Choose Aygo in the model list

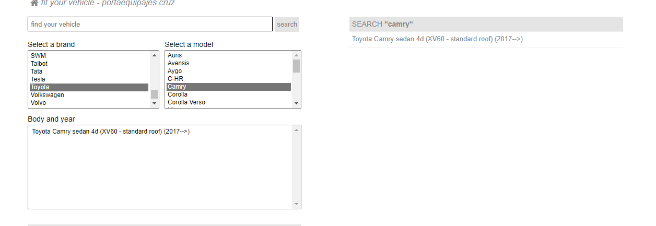(229, 71)
